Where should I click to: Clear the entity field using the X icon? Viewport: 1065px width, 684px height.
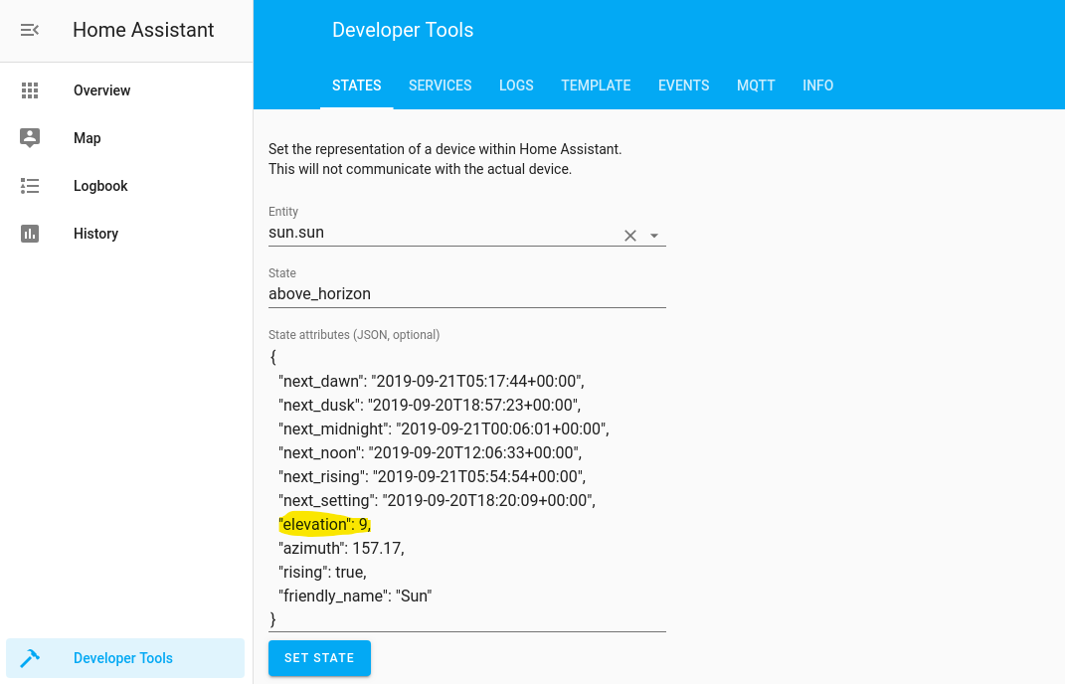point(629,235)
